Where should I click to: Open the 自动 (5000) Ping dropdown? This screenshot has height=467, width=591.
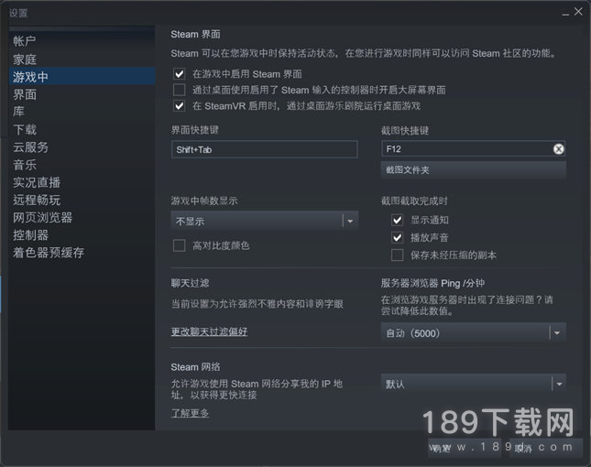(x=474, y=333)
